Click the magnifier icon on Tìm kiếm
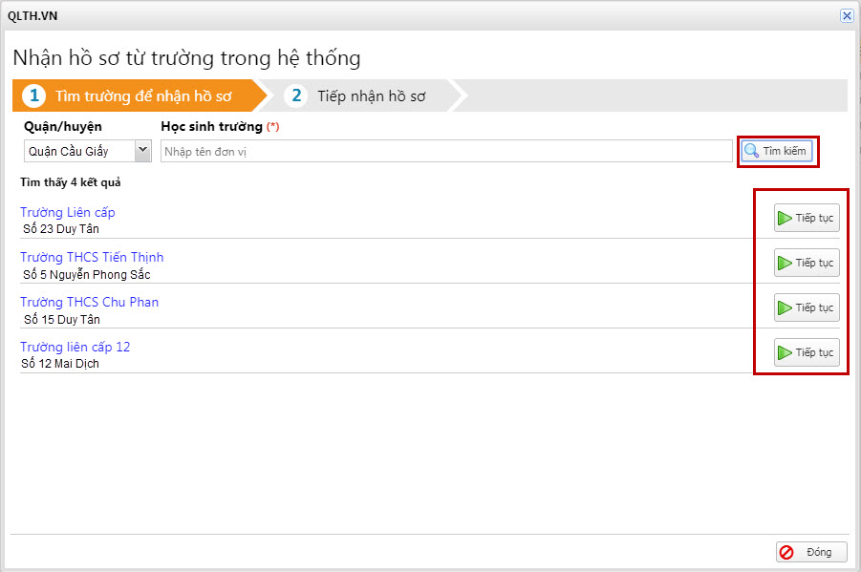861x572 pixels. coord(752,151)
